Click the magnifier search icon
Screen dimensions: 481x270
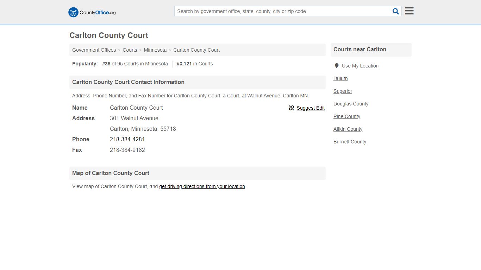point(396,11)
